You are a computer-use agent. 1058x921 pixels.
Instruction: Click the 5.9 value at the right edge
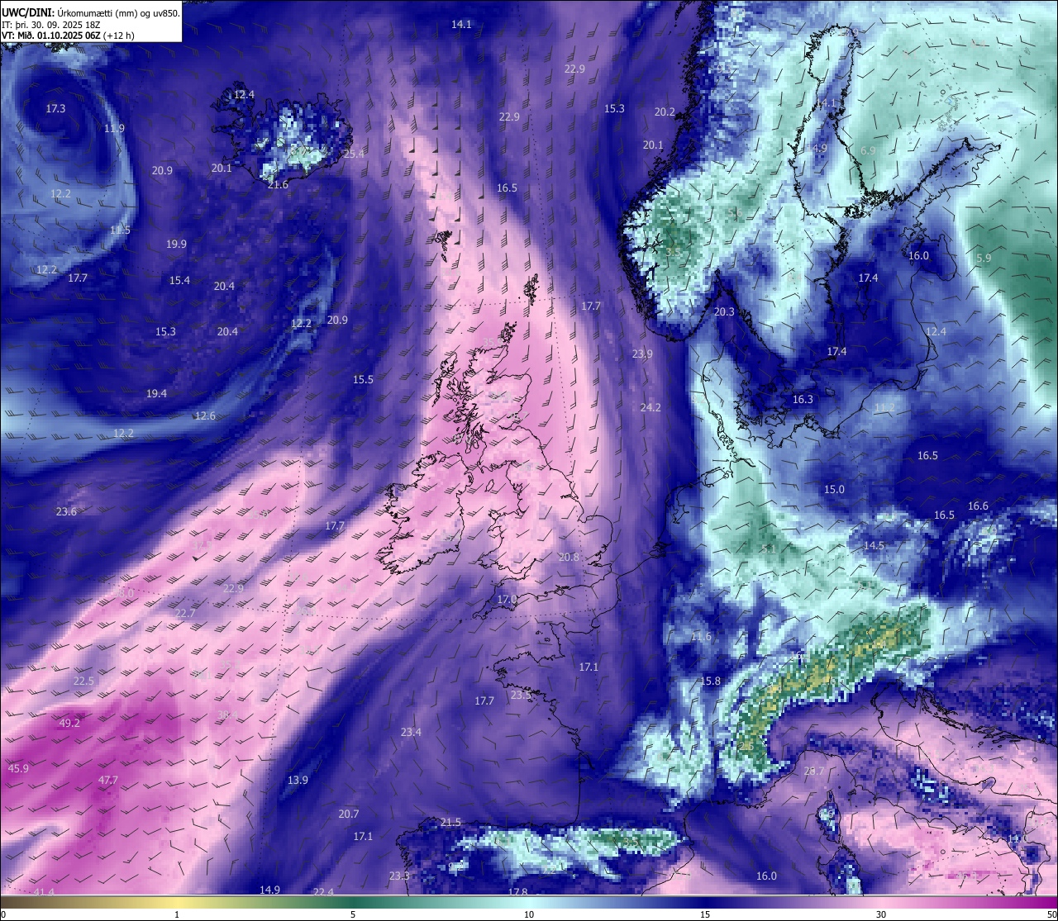984,258
